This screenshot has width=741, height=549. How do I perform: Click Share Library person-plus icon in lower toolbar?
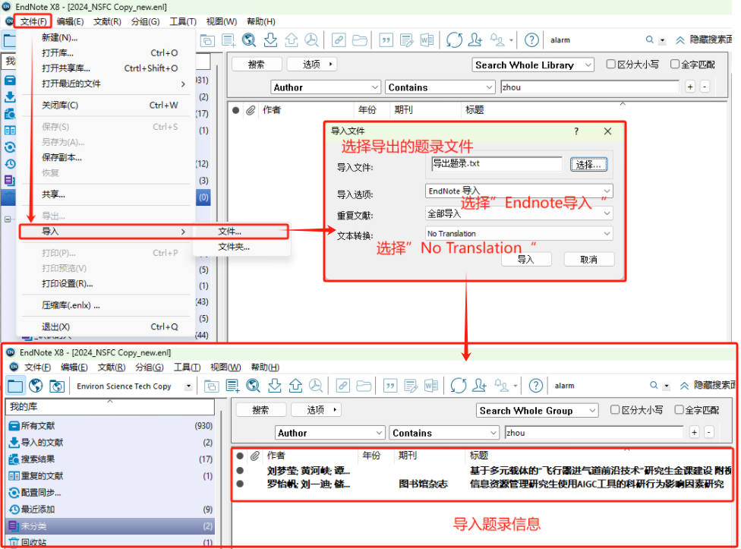[479, 386]
